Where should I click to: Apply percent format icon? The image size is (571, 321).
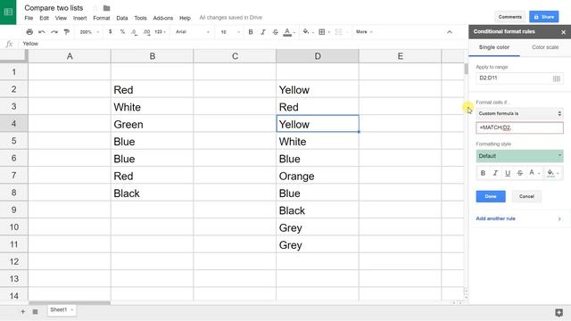tap(122, 32)
